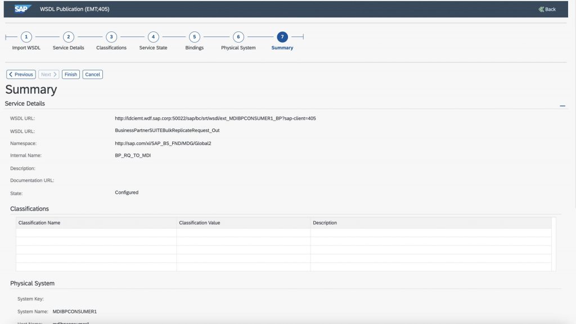The height and width of the screenshot is (324, 576).
Task: Open step 6 circle in the wizard roadmap
Action: click(x=238, y=37)
